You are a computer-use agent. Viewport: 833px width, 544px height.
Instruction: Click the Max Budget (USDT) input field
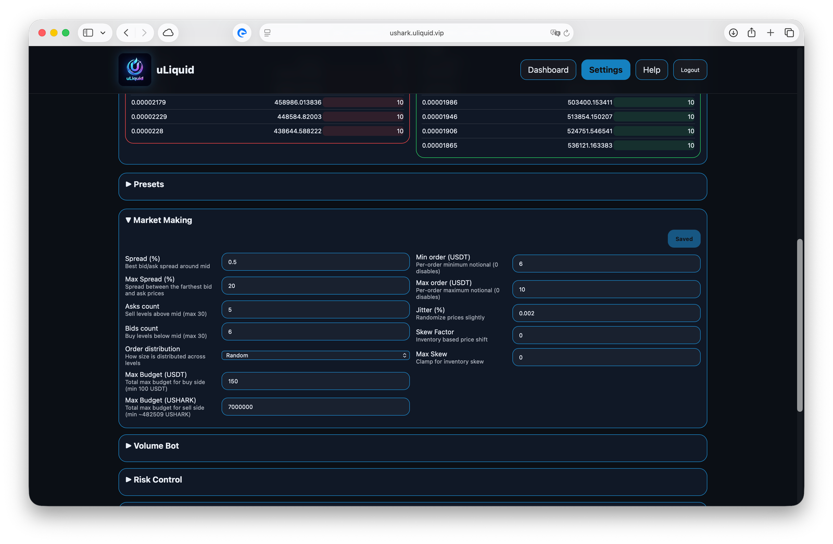coord(315,381)
